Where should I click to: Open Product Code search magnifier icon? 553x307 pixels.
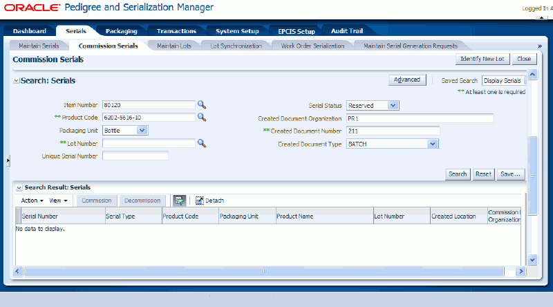(202, 117)
